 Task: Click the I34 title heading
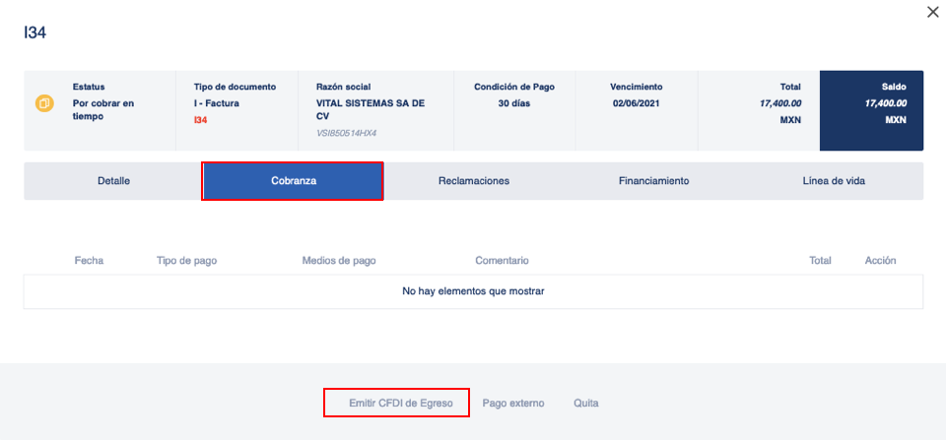(x=35, y=33)
